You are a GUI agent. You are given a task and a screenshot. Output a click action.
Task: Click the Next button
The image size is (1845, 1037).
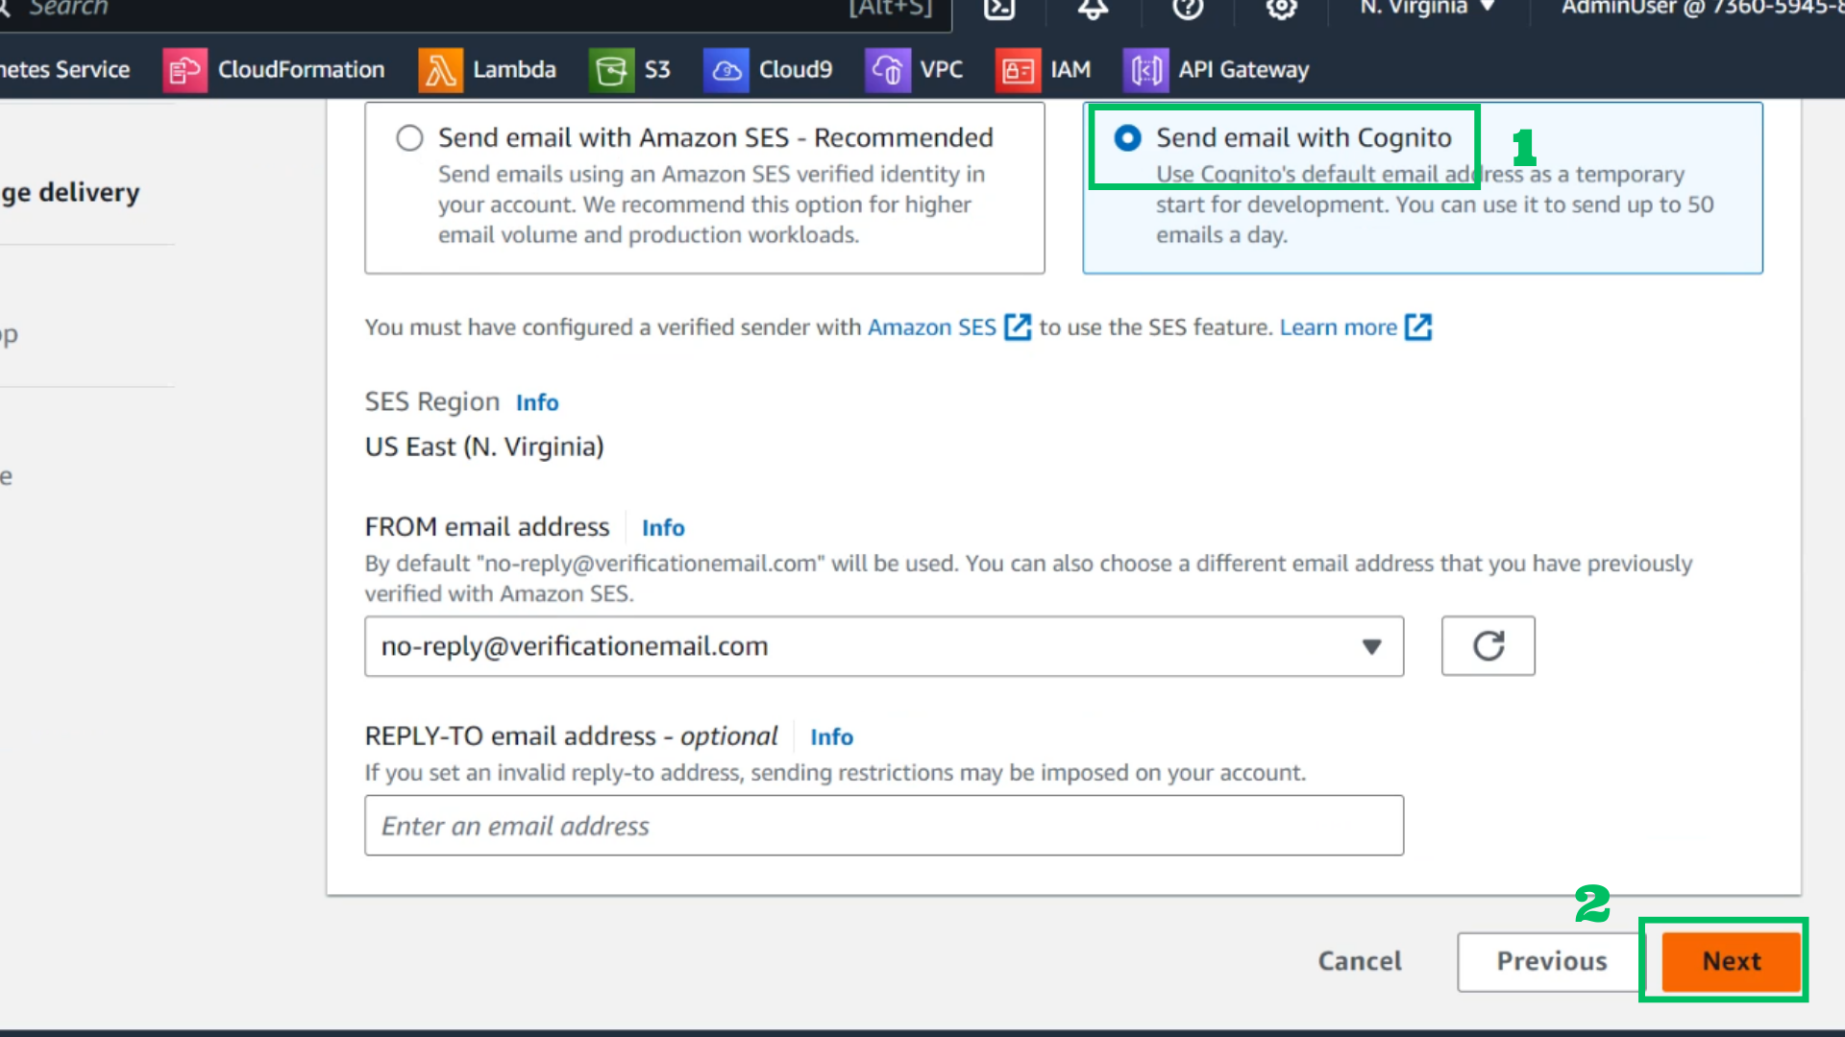(1731, 961)
